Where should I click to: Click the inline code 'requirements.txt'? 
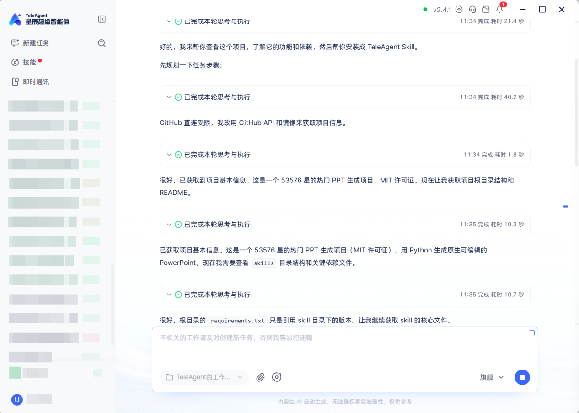tap(237, 321)
